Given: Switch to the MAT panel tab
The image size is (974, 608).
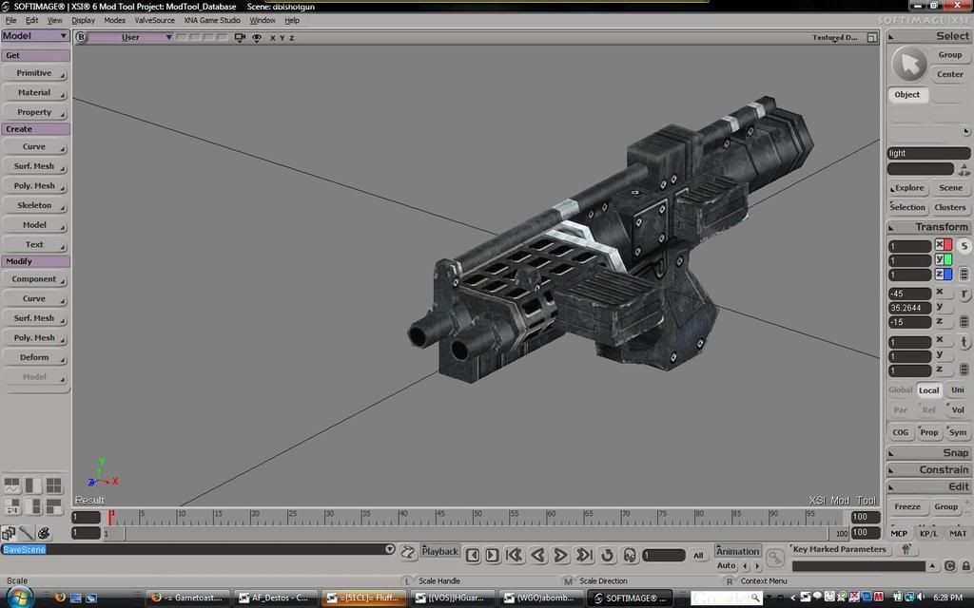Looking at the screenshot, I should pyautogui.click(x=957, y=534).
